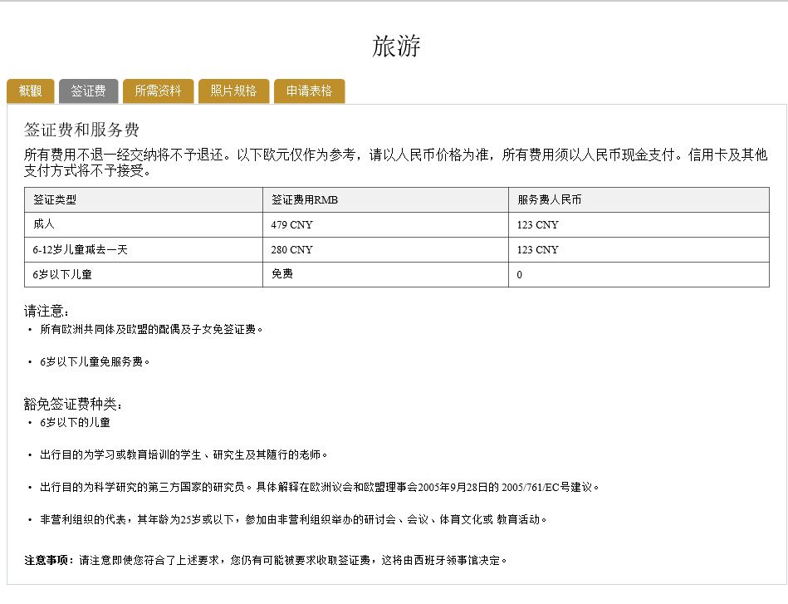Click the 6岁以下儿童 table row label

(62, 274)
